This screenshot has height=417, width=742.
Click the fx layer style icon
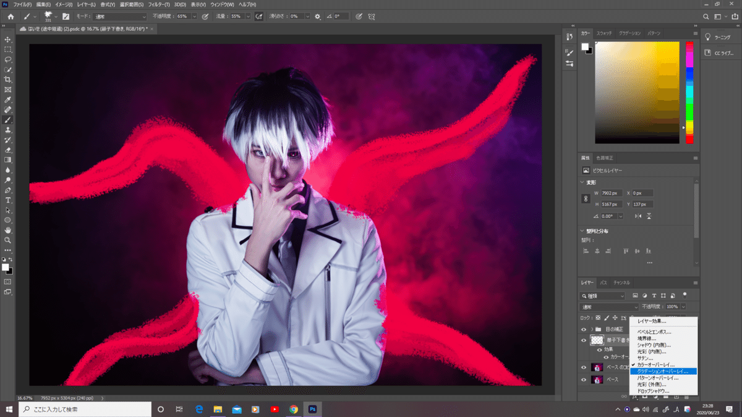click(x=635, y=397)
